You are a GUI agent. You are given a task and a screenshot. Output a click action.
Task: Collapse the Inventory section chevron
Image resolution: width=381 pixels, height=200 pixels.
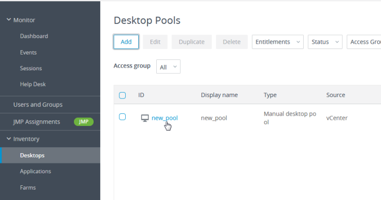[x=9, y=138]
